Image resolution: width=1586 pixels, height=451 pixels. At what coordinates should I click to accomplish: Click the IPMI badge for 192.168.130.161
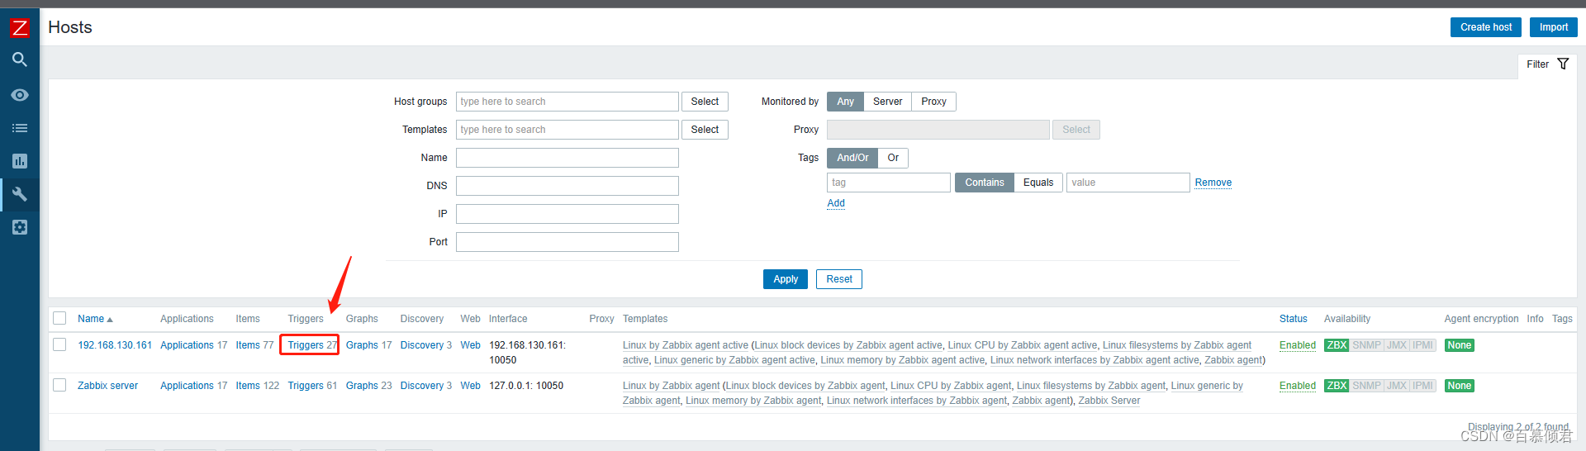pyautogui.click(x=1422, y=345)
